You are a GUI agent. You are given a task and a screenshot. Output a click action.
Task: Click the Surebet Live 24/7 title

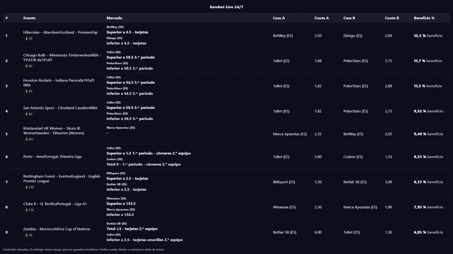tap(226, 7)
